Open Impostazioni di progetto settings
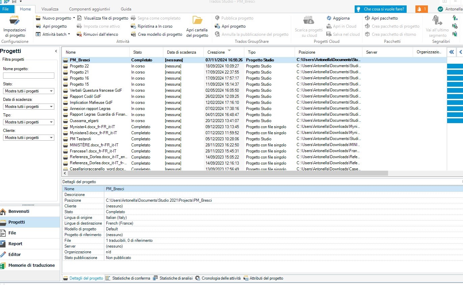 pyautogui.click(x=15, y=26)
